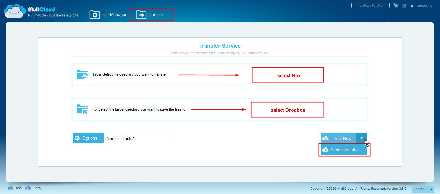Click the Transfer Service heading
The image size is (440, 194).
pos(220,46)
